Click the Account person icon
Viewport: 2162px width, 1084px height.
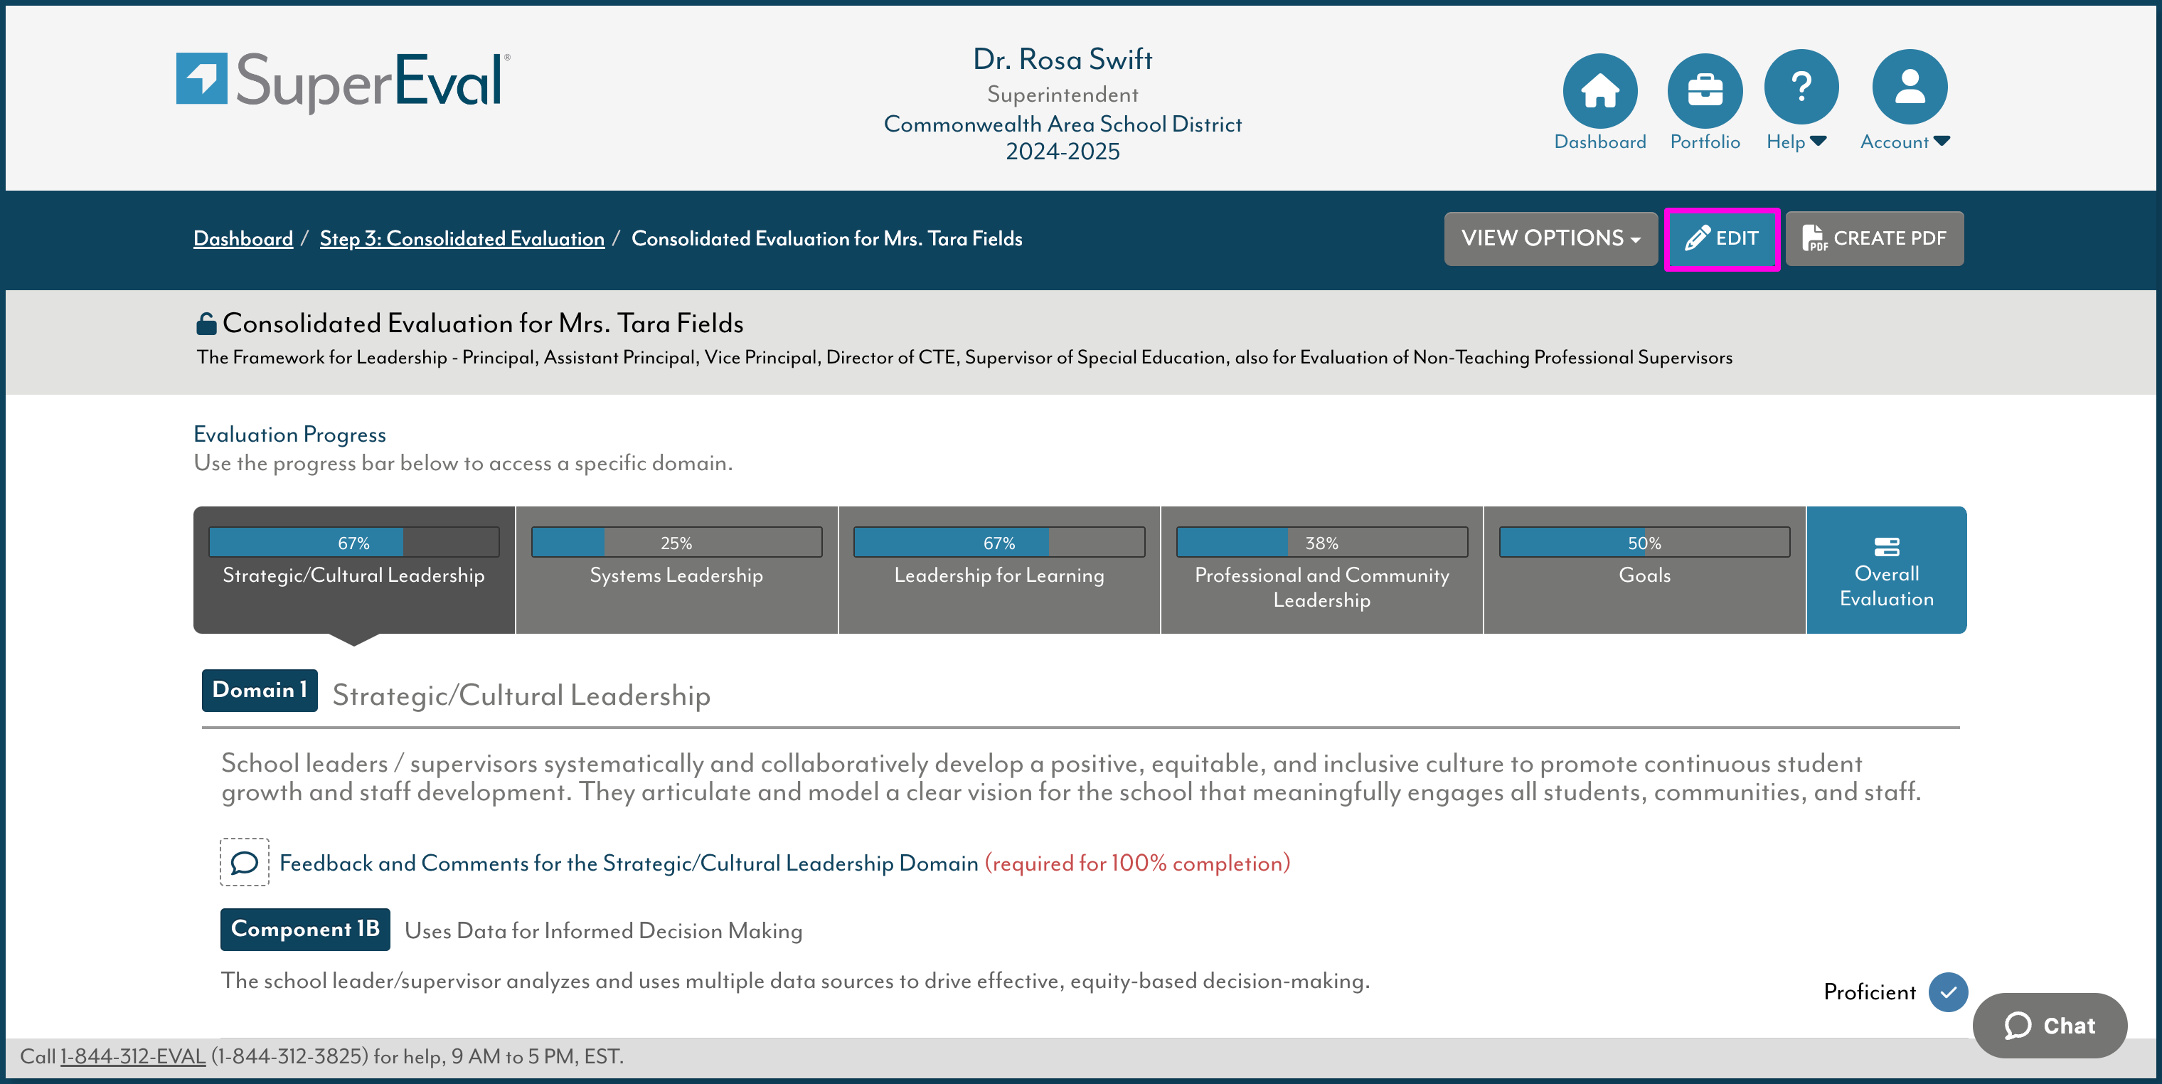coord(1910,87)
